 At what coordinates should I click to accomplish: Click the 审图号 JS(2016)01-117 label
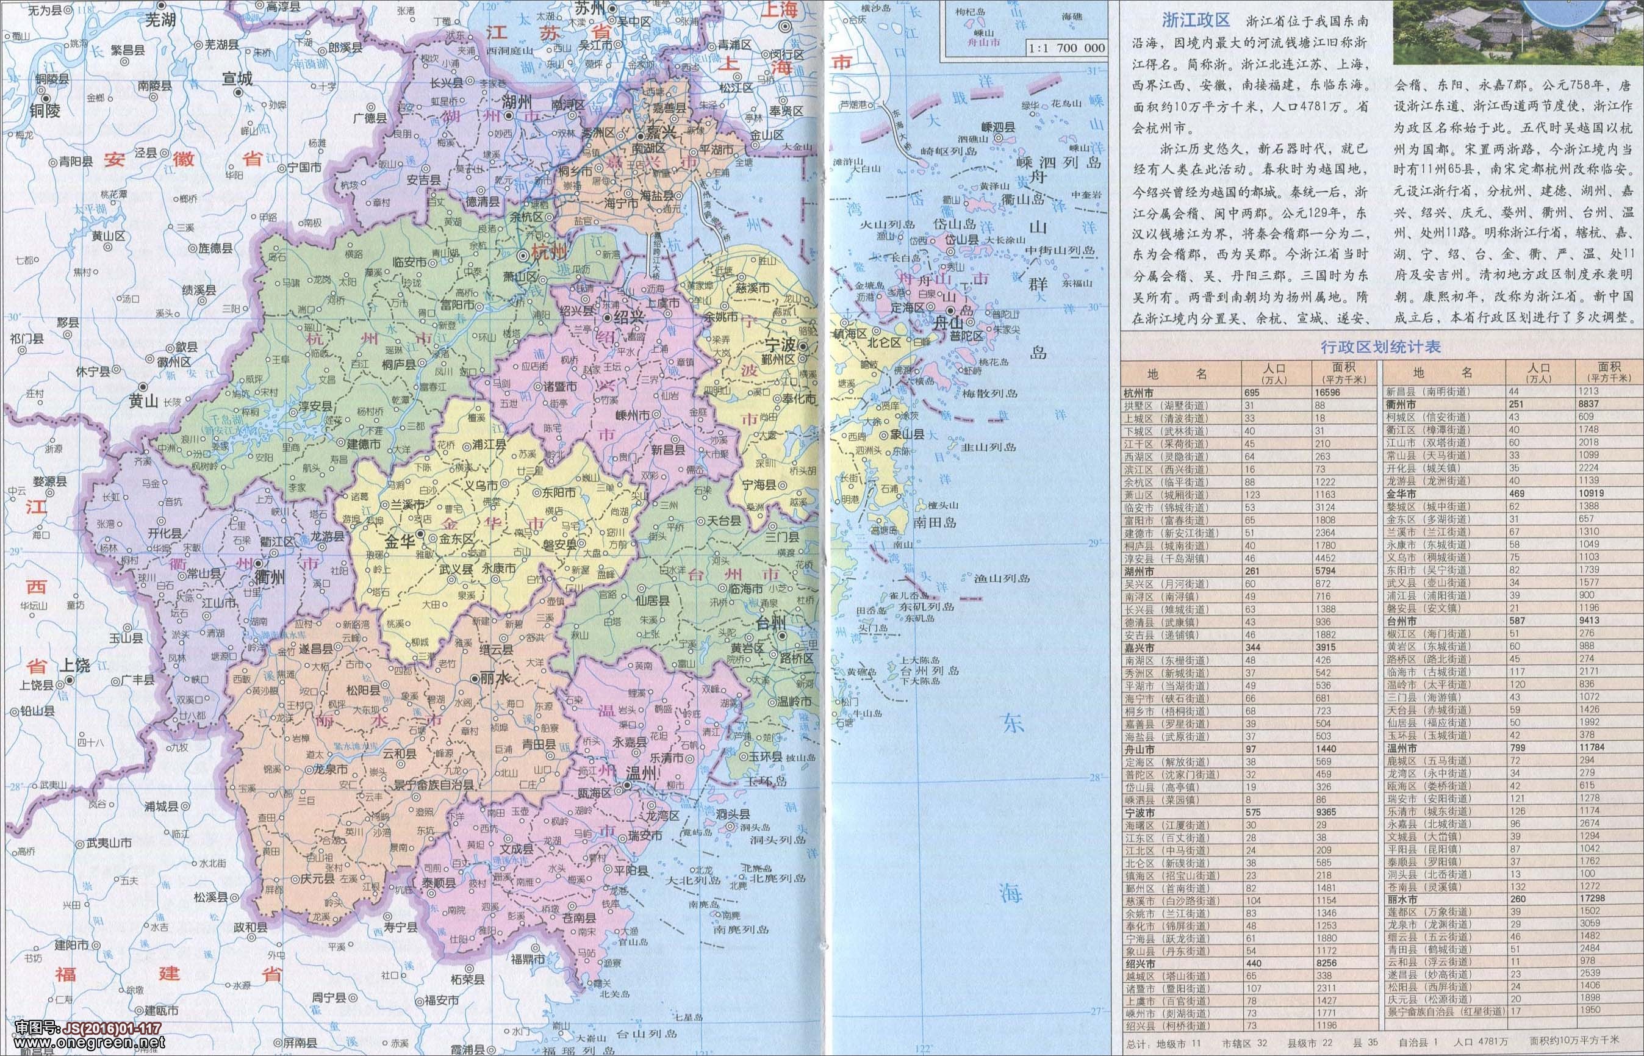(87, 1029)
